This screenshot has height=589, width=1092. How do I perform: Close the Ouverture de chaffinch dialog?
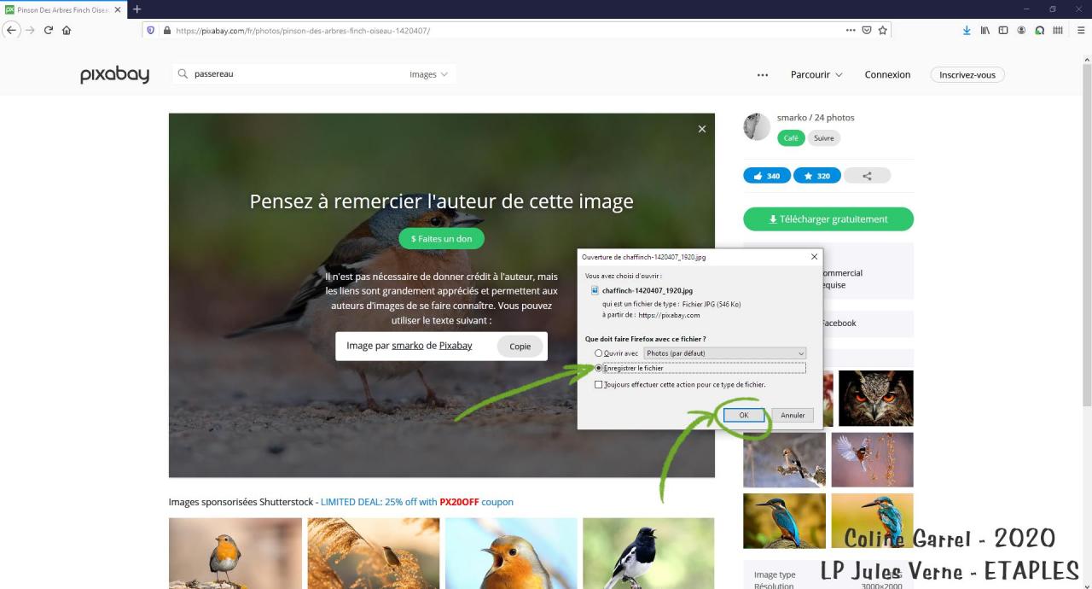[814, 256]
